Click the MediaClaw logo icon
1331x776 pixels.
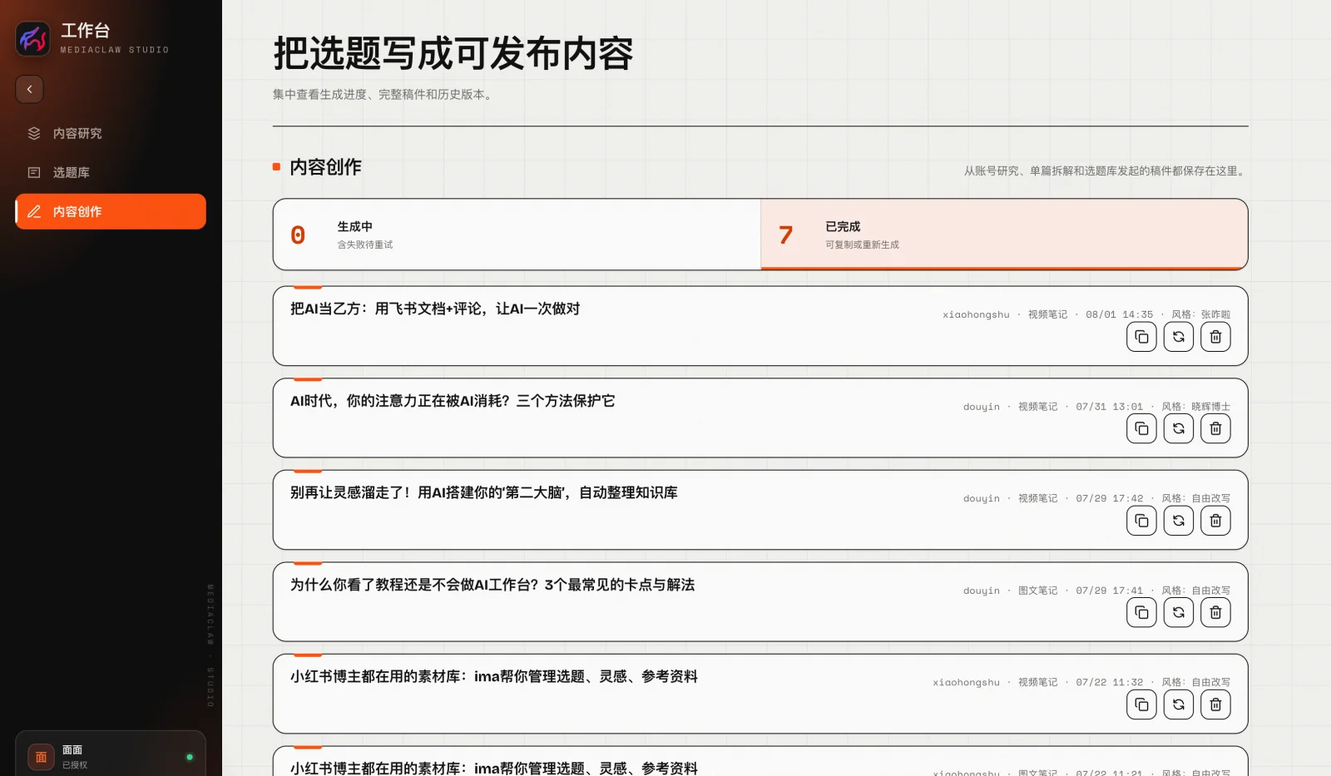coord(33,38)
